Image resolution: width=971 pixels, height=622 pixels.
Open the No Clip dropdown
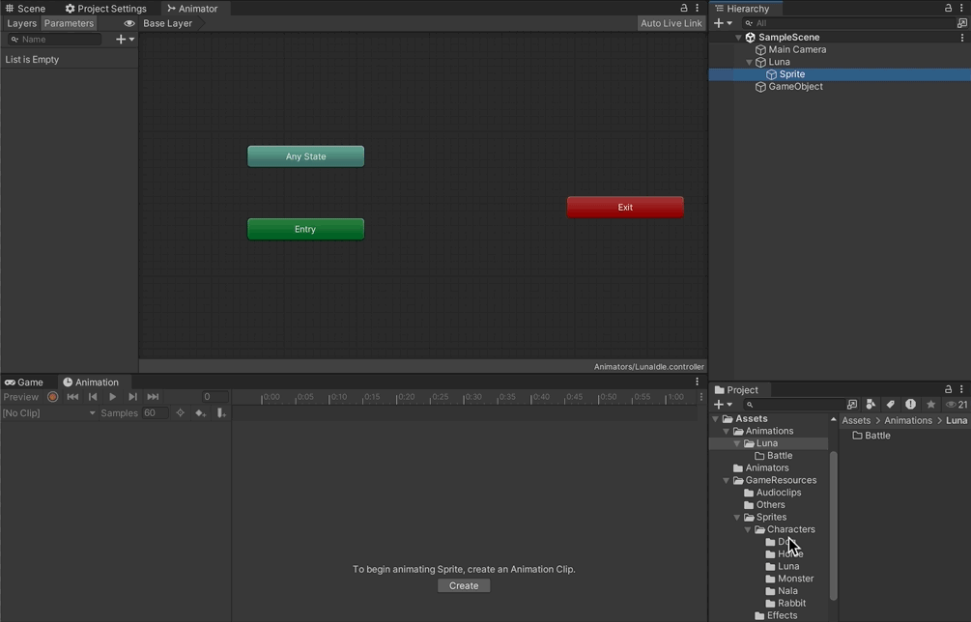click(49, 412)
